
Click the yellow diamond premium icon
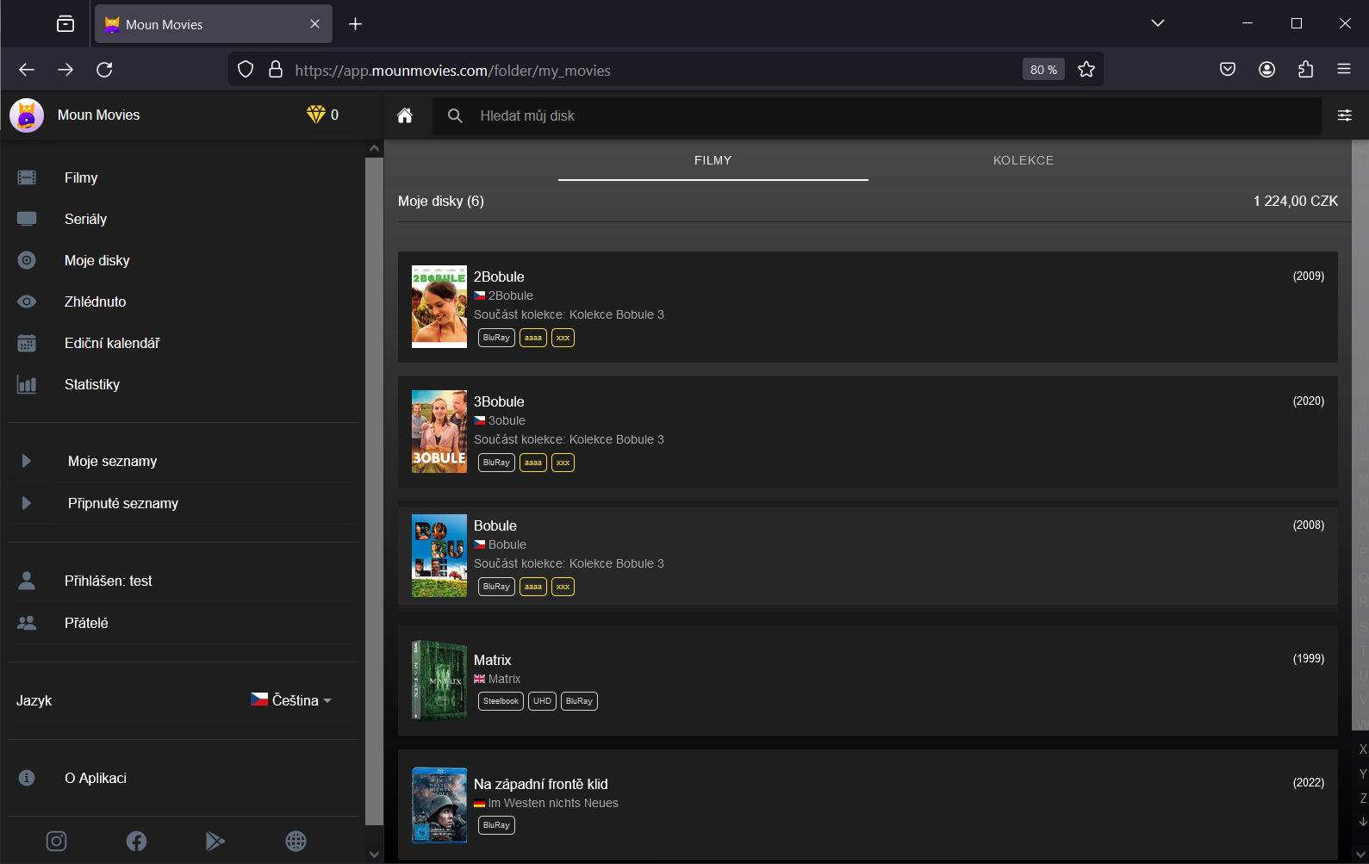[x=315, y=115]
